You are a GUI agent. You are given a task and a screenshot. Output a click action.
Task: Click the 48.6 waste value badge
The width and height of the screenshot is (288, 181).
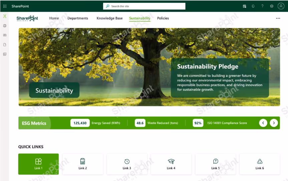point(140,123)
